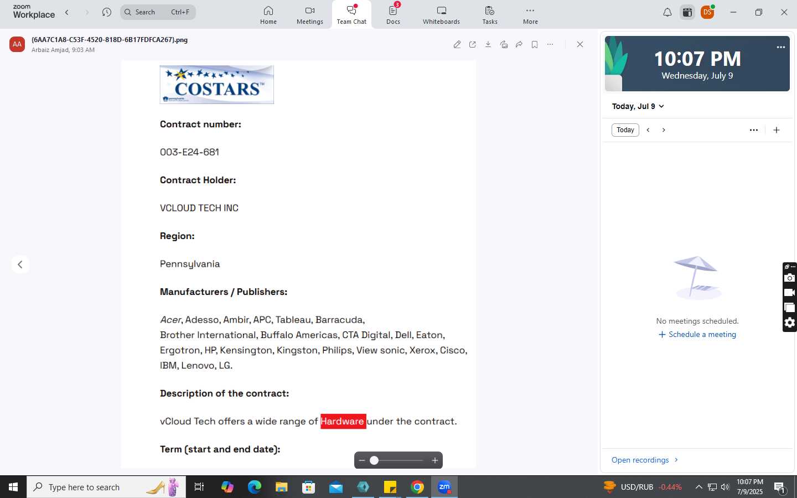This screenshot has height=498, width=797.
Task: Click the volume speaker tray icon
Action: click(725, 487)
